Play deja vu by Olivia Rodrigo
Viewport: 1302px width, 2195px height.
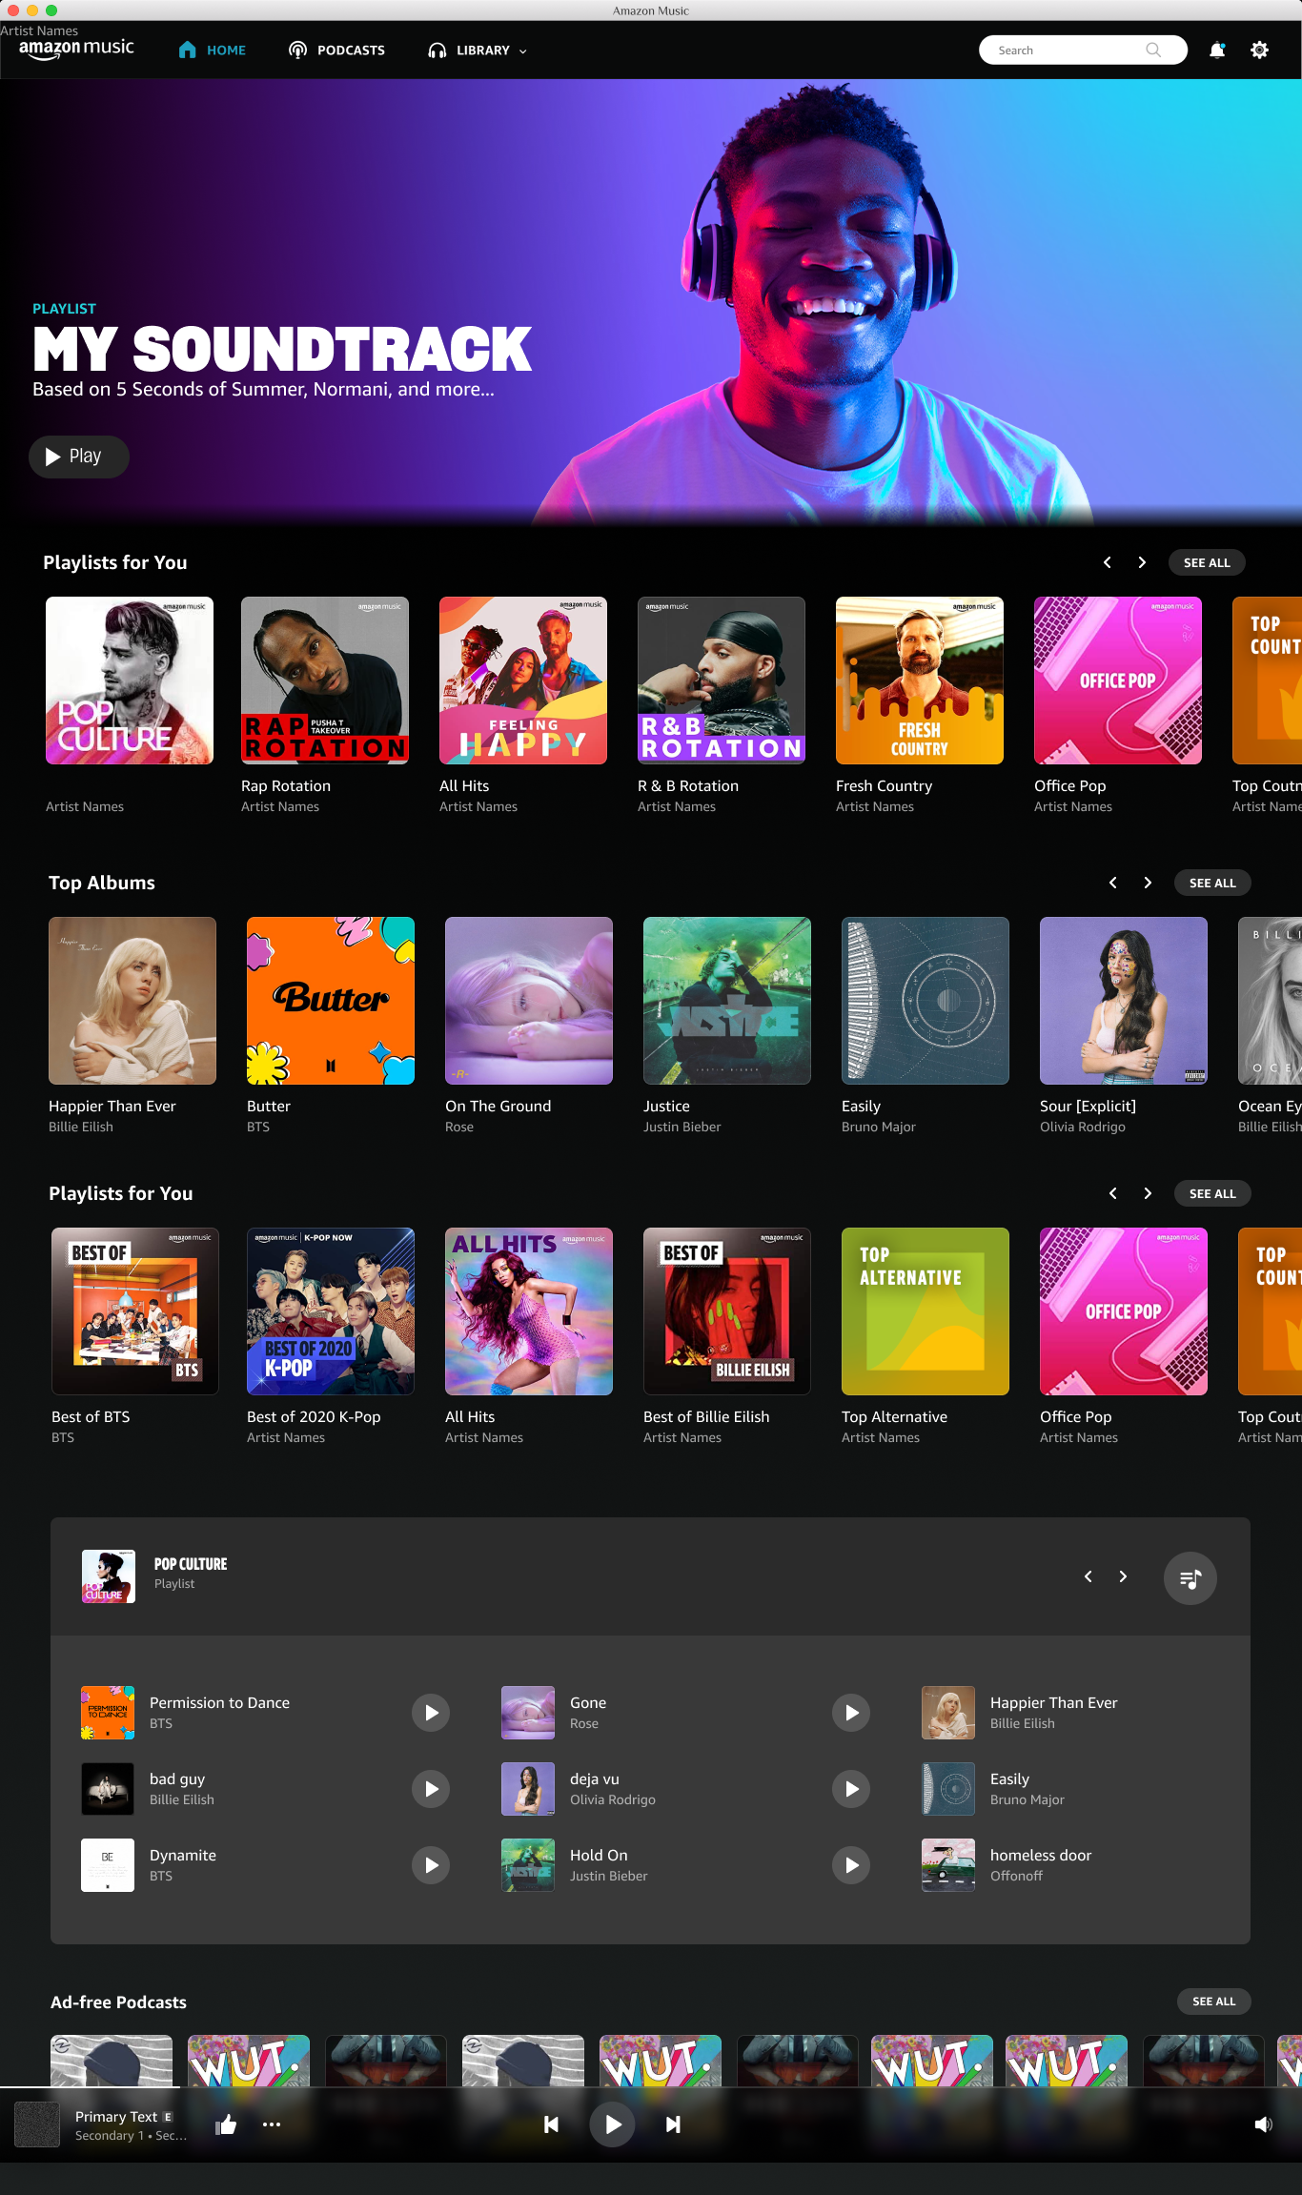click(851, 1789)
